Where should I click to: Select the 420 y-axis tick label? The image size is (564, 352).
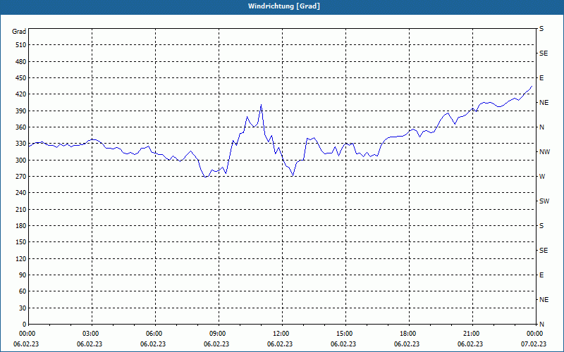coord(21,94)
